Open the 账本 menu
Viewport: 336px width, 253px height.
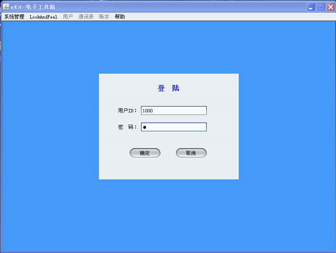coord(104,17)
